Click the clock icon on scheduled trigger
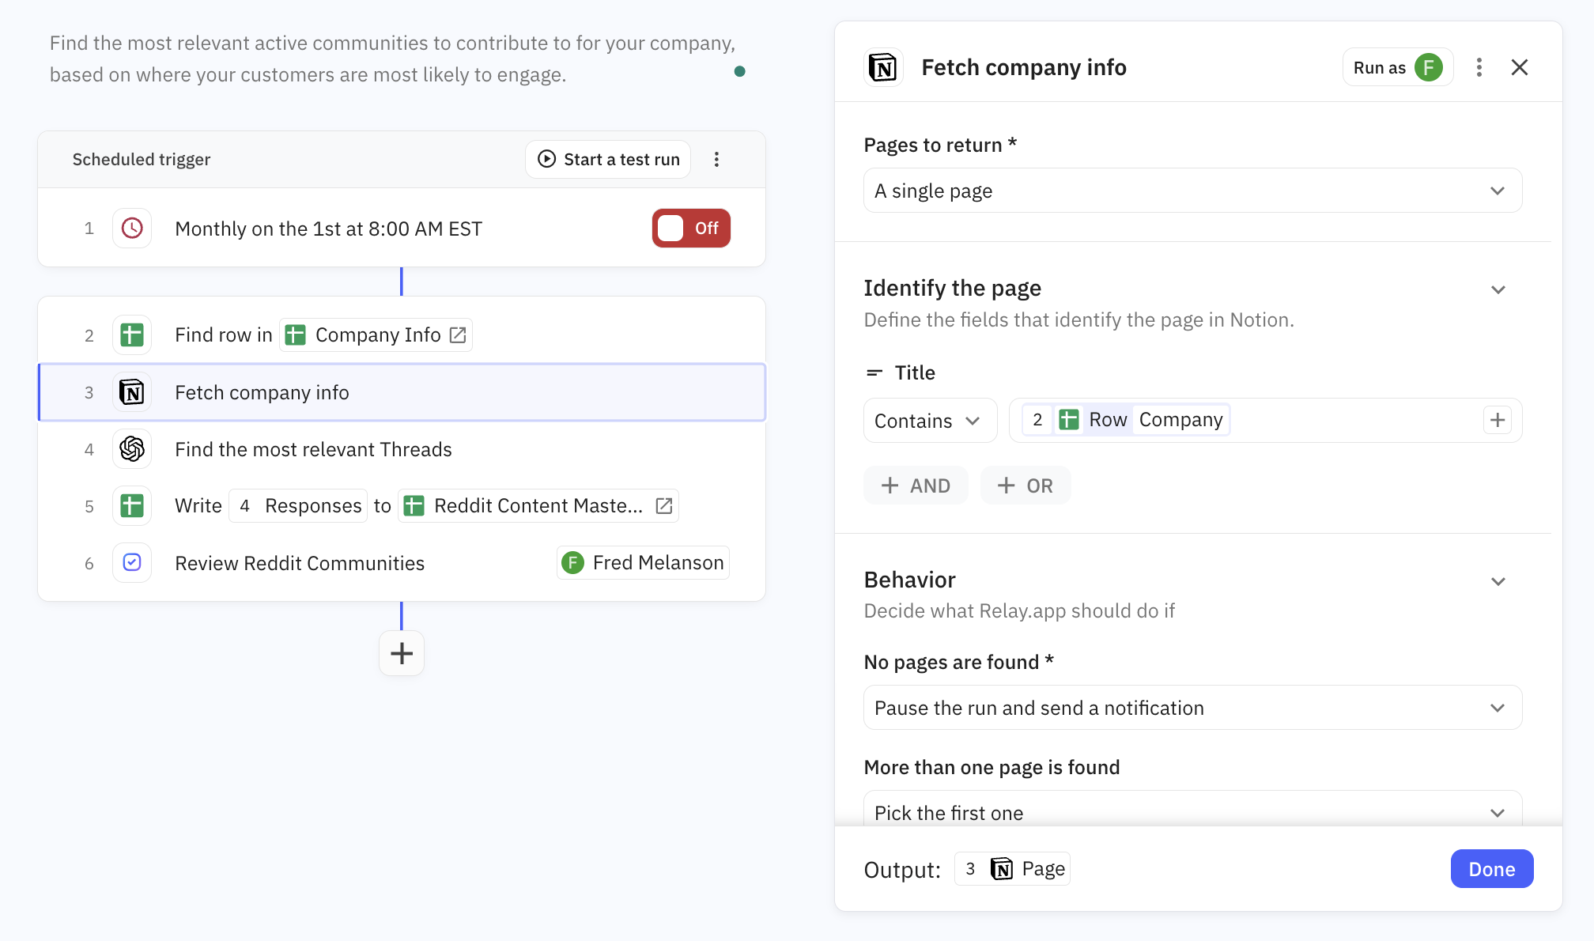Screen dimensions: 1594x941 [132, 229]
